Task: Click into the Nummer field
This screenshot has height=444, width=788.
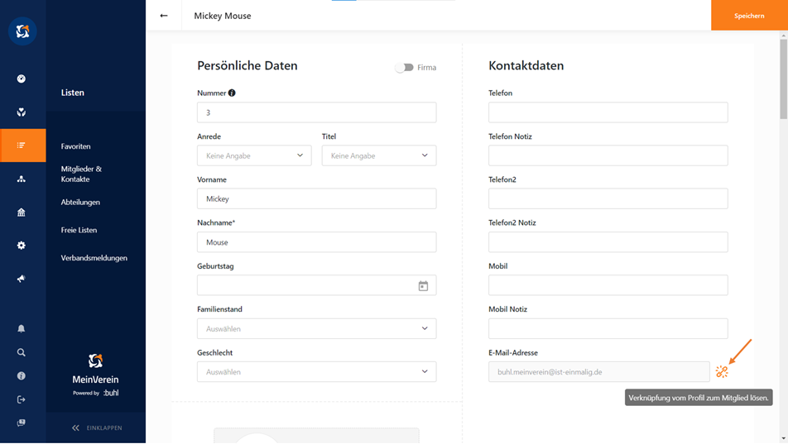Action: pos(316,112)
